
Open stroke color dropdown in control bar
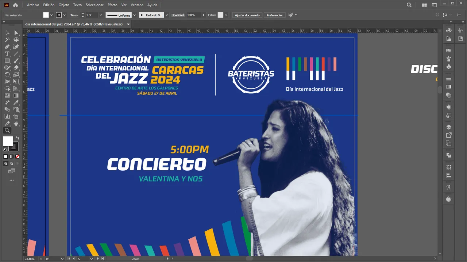pos(65,15)
